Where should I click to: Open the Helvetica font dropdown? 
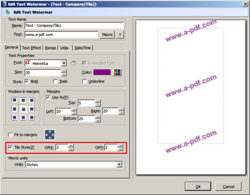[64, 63]
